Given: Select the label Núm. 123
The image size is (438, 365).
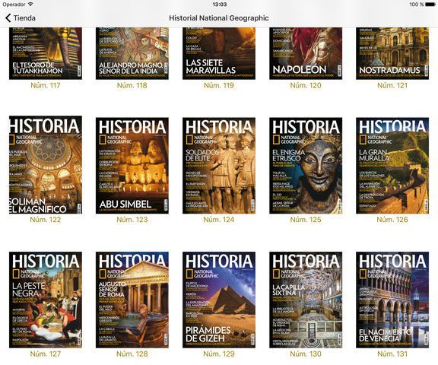Looking at the screenshot, I should [132, 220].
